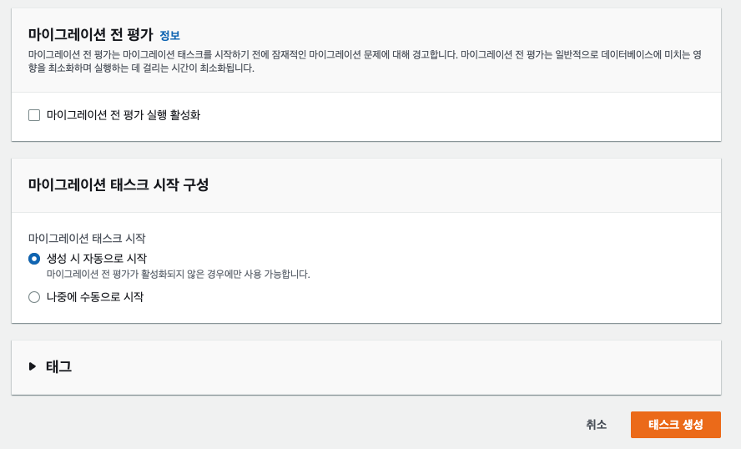
Task: Click the 마이그레이션 태스크 시작 구성 heading
Action: pos(118,184)
